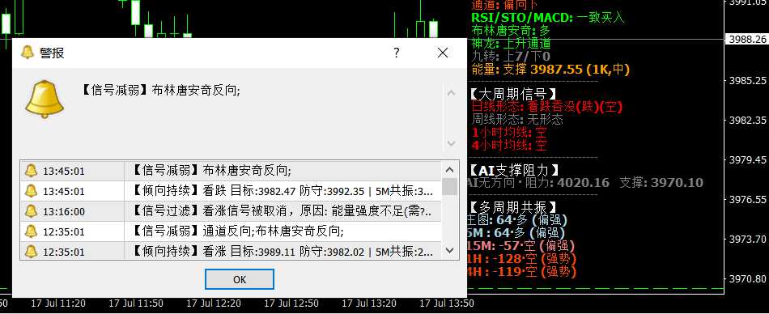Click the 【多周期共振】 heading

(512, 207)
